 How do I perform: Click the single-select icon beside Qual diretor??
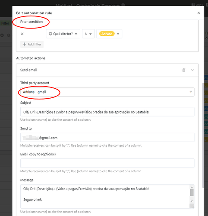[x=50, y=34]
